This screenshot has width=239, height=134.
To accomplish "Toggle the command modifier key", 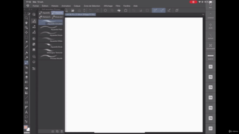I will tap(211, 47).
